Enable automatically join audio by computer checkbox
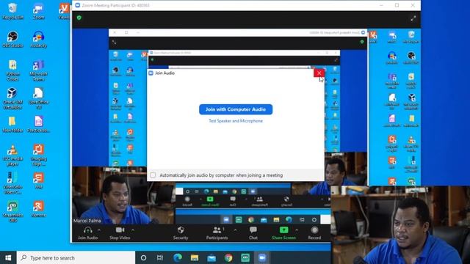470x264 pixels. [153, 175]
